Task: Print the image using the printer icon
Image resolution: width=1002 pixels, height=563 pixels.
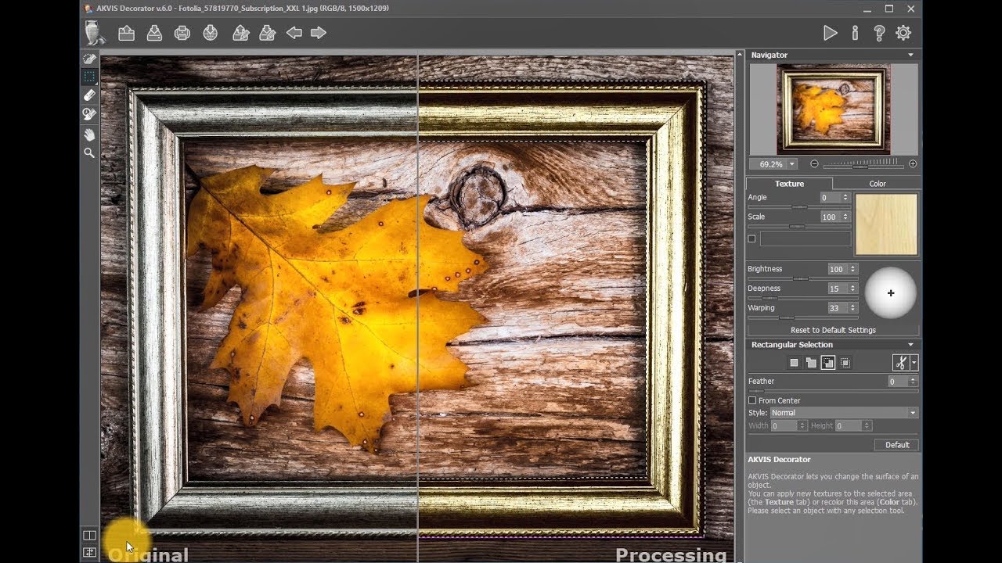Action: point(182,33)
